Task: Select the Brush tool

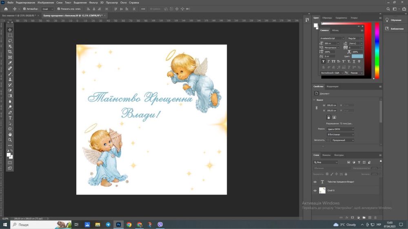Action: pos(10,74)
